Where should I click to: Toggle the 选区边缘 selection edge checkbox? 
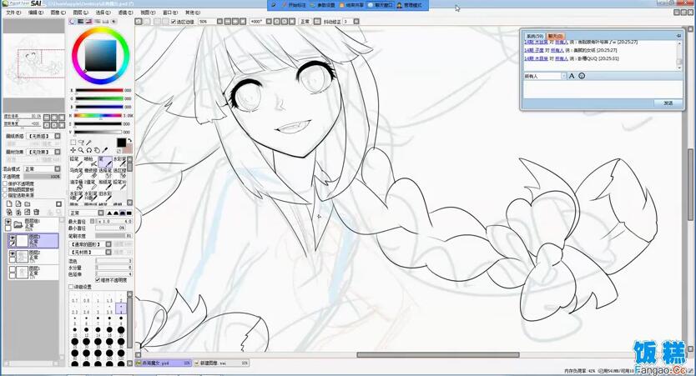174,22
